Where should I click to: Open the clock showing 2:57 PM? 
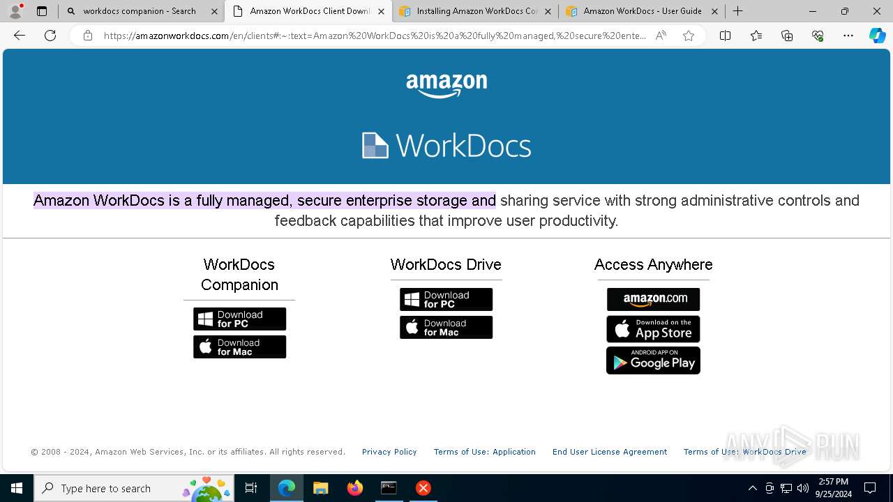[x=832, y=488]
